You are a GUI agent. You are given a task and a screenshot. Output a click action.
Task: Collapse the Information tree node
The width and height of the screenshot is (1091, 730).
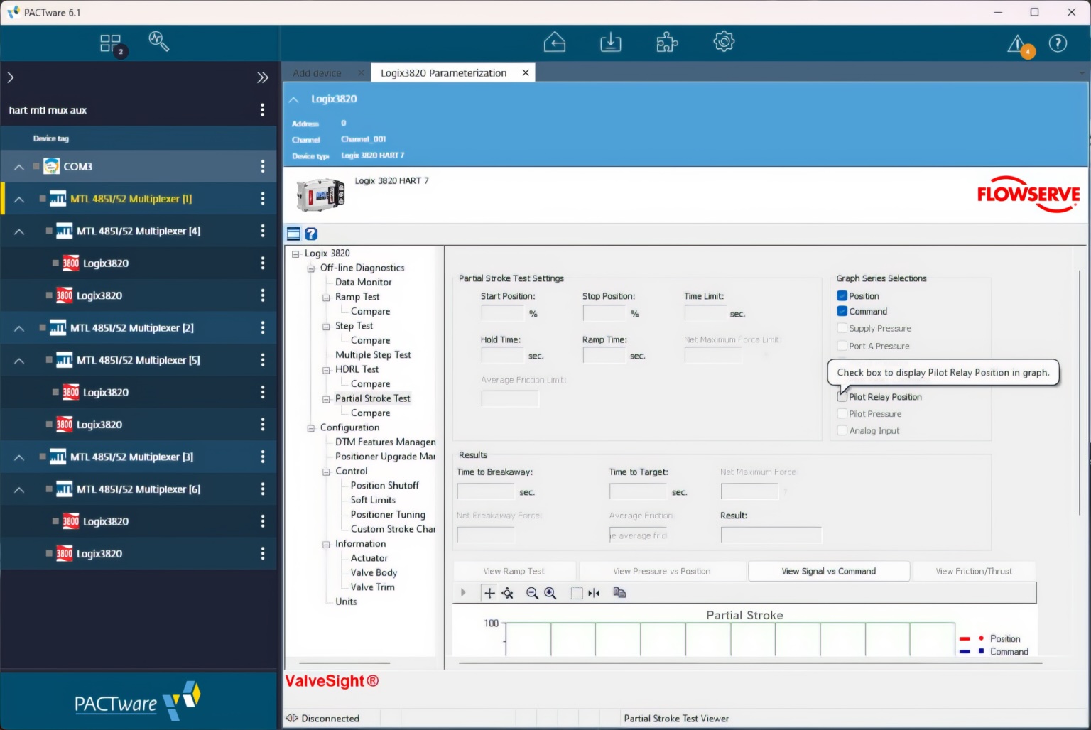click(x=326, y=545)
